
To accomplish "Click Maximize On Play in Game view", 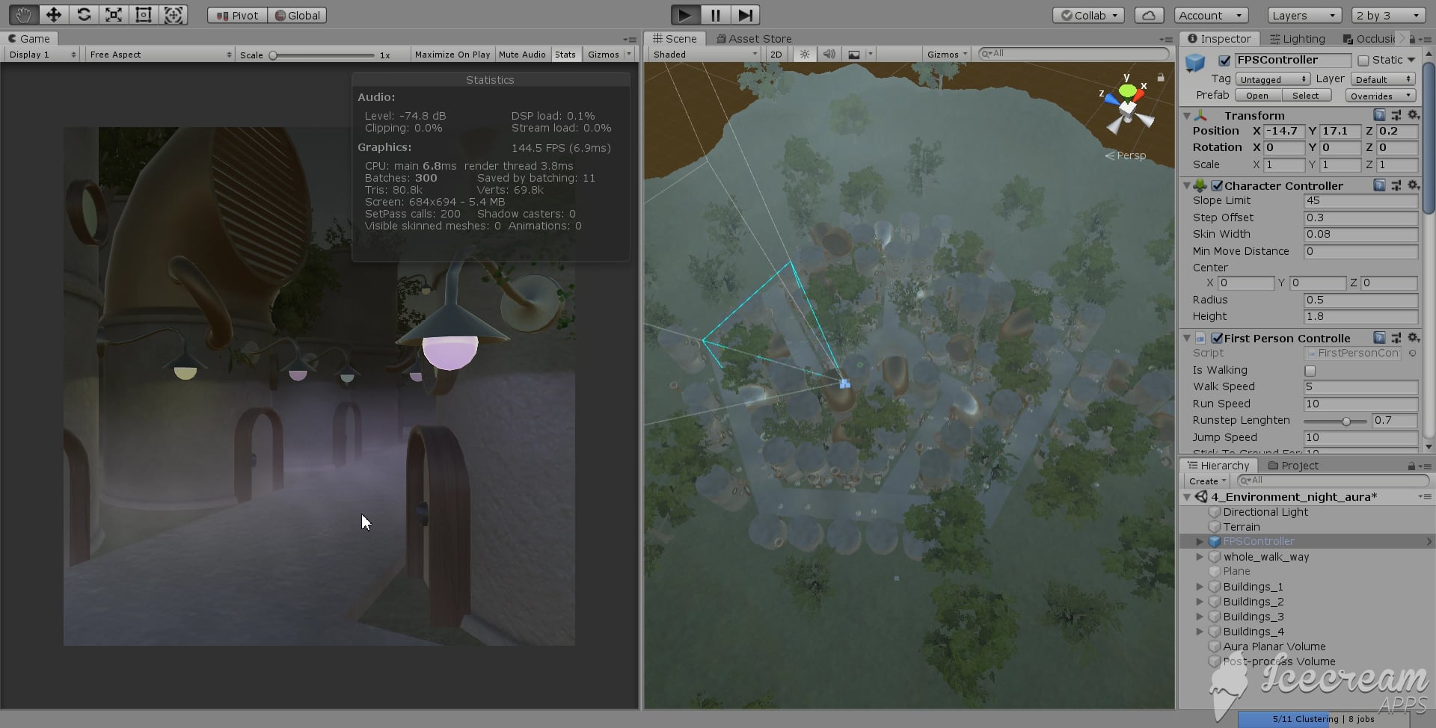I will 452,54.
